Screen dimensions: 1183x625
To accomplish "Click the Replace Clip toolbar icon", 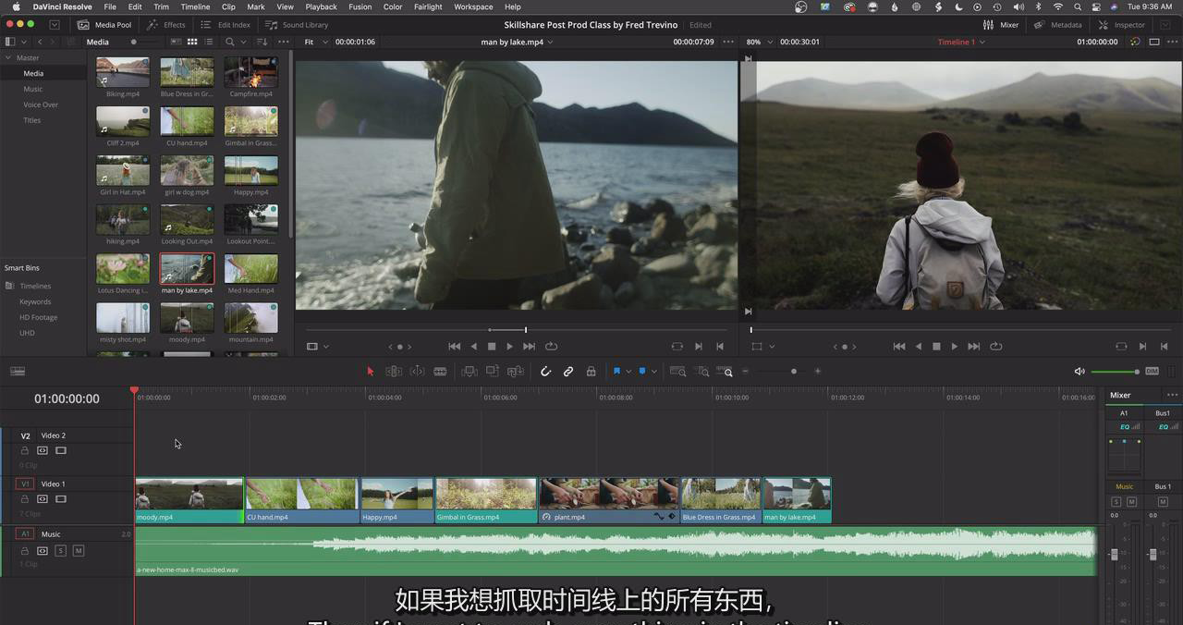I will coord(516,372).
